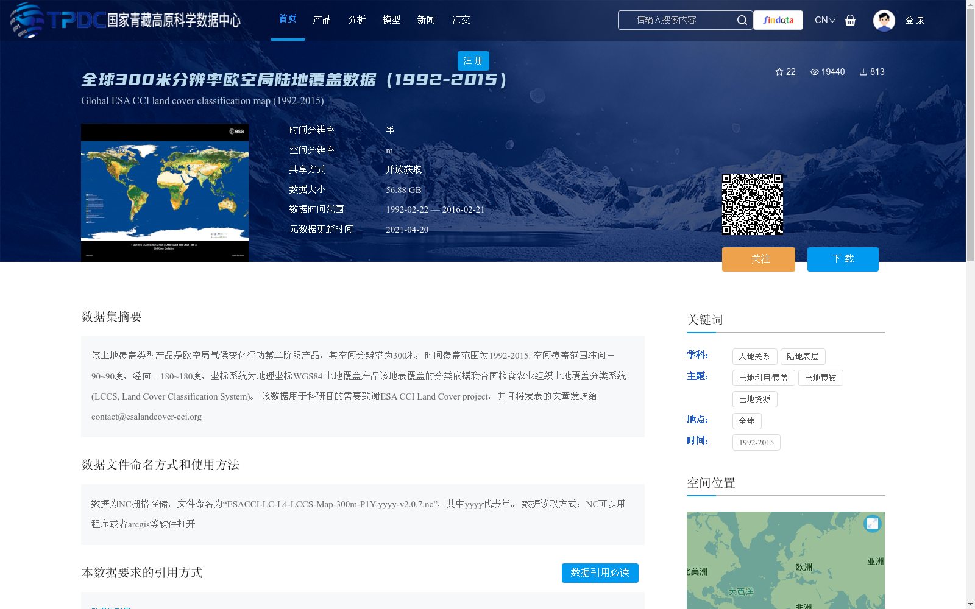
Task: Click the eye views count icon
Action: click(814, 72)
